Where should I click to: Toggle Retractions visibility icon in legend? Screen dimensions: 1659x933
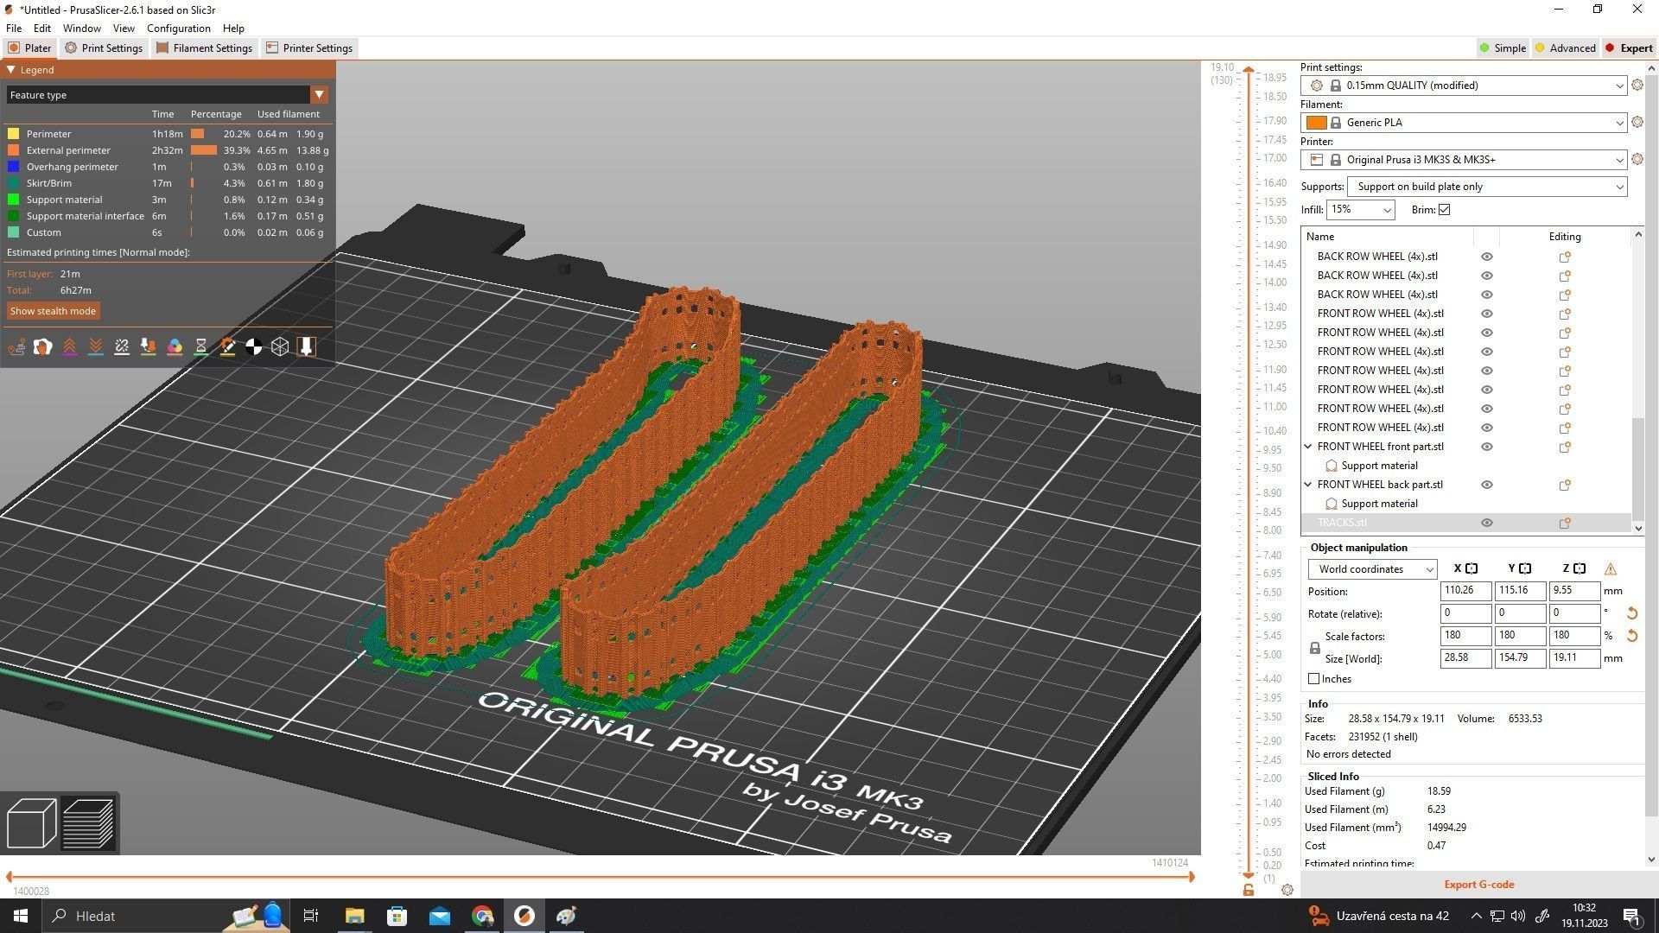pos(69,346)
